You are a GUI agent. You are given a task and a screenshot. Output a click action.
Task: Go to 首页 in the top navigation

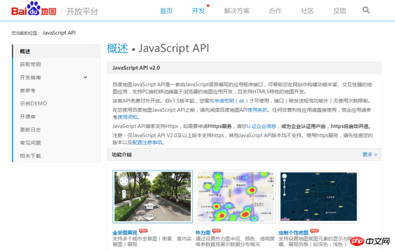(166, 11)
